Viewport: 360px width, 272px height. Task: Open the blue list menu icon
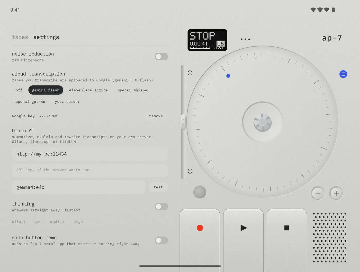coord(343,74)
